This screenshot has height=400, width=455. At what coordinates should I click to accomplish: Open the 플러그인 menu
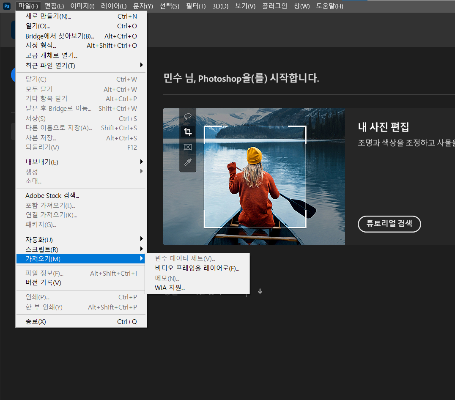coord(274,6)
